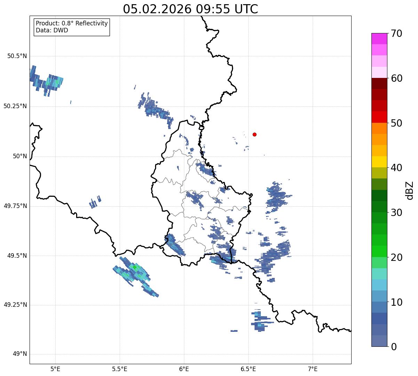Click the 50.5°N latitude label
This screenshot has height=376, width=418.
point(17,56)
